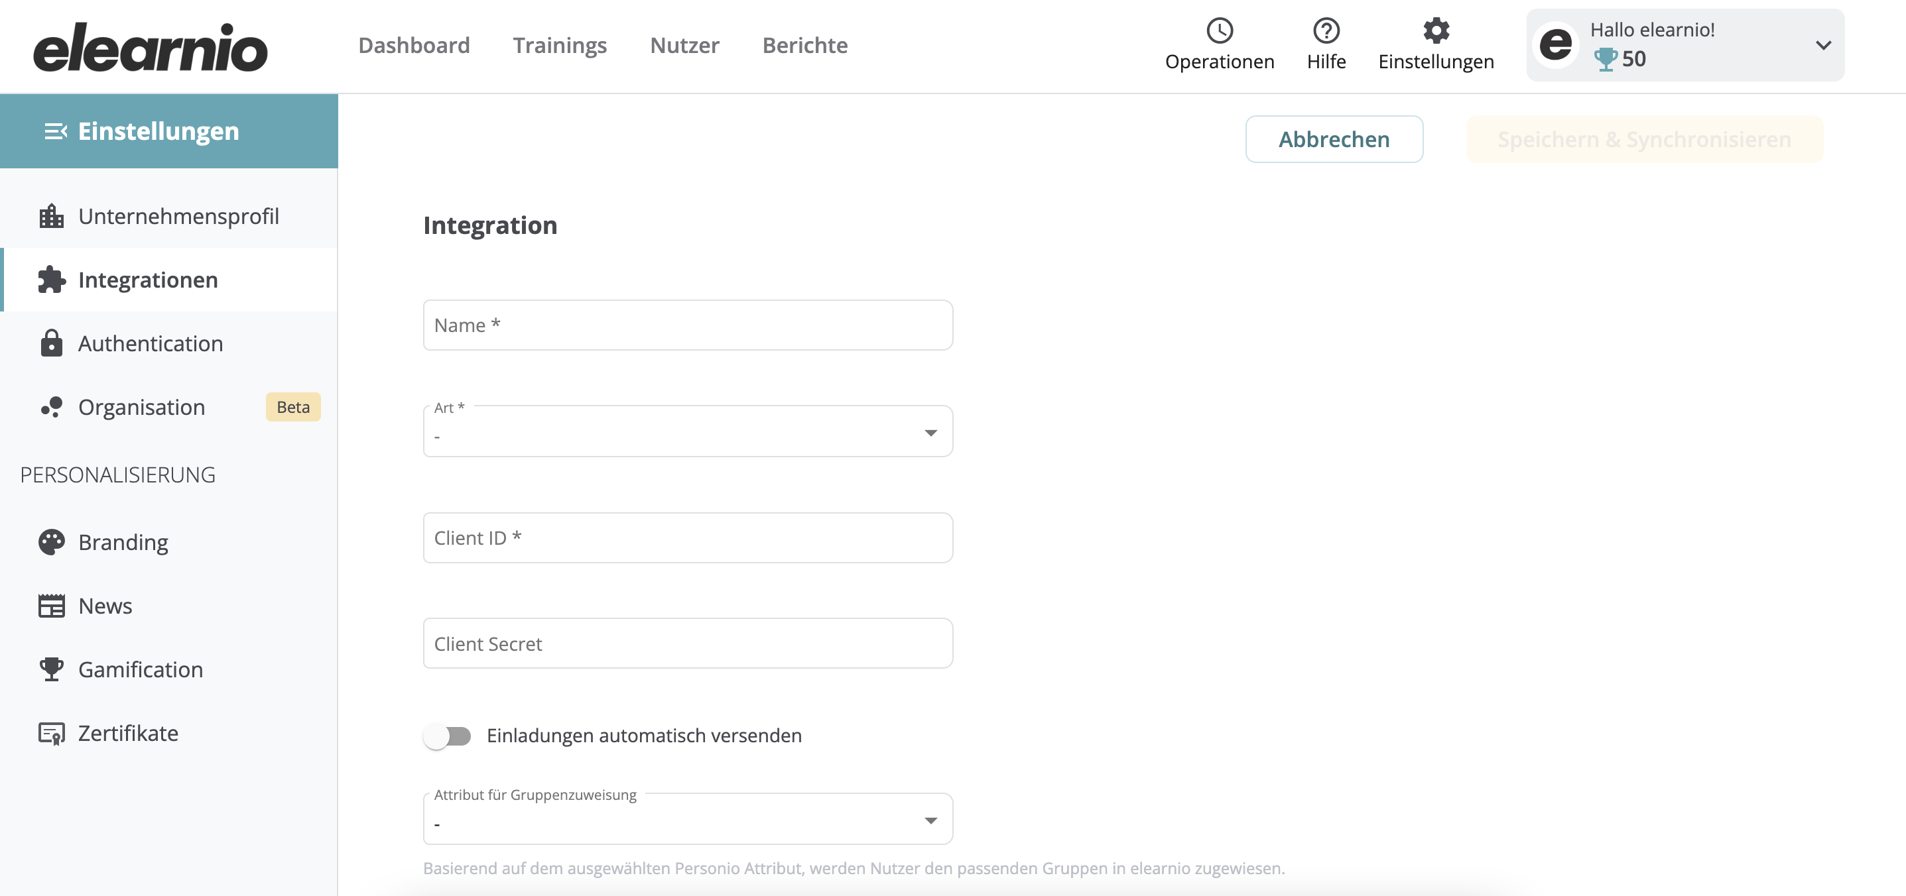Screen dimensions: 1906x896
Task: Click the Hilfe label
Action: 1326,62
